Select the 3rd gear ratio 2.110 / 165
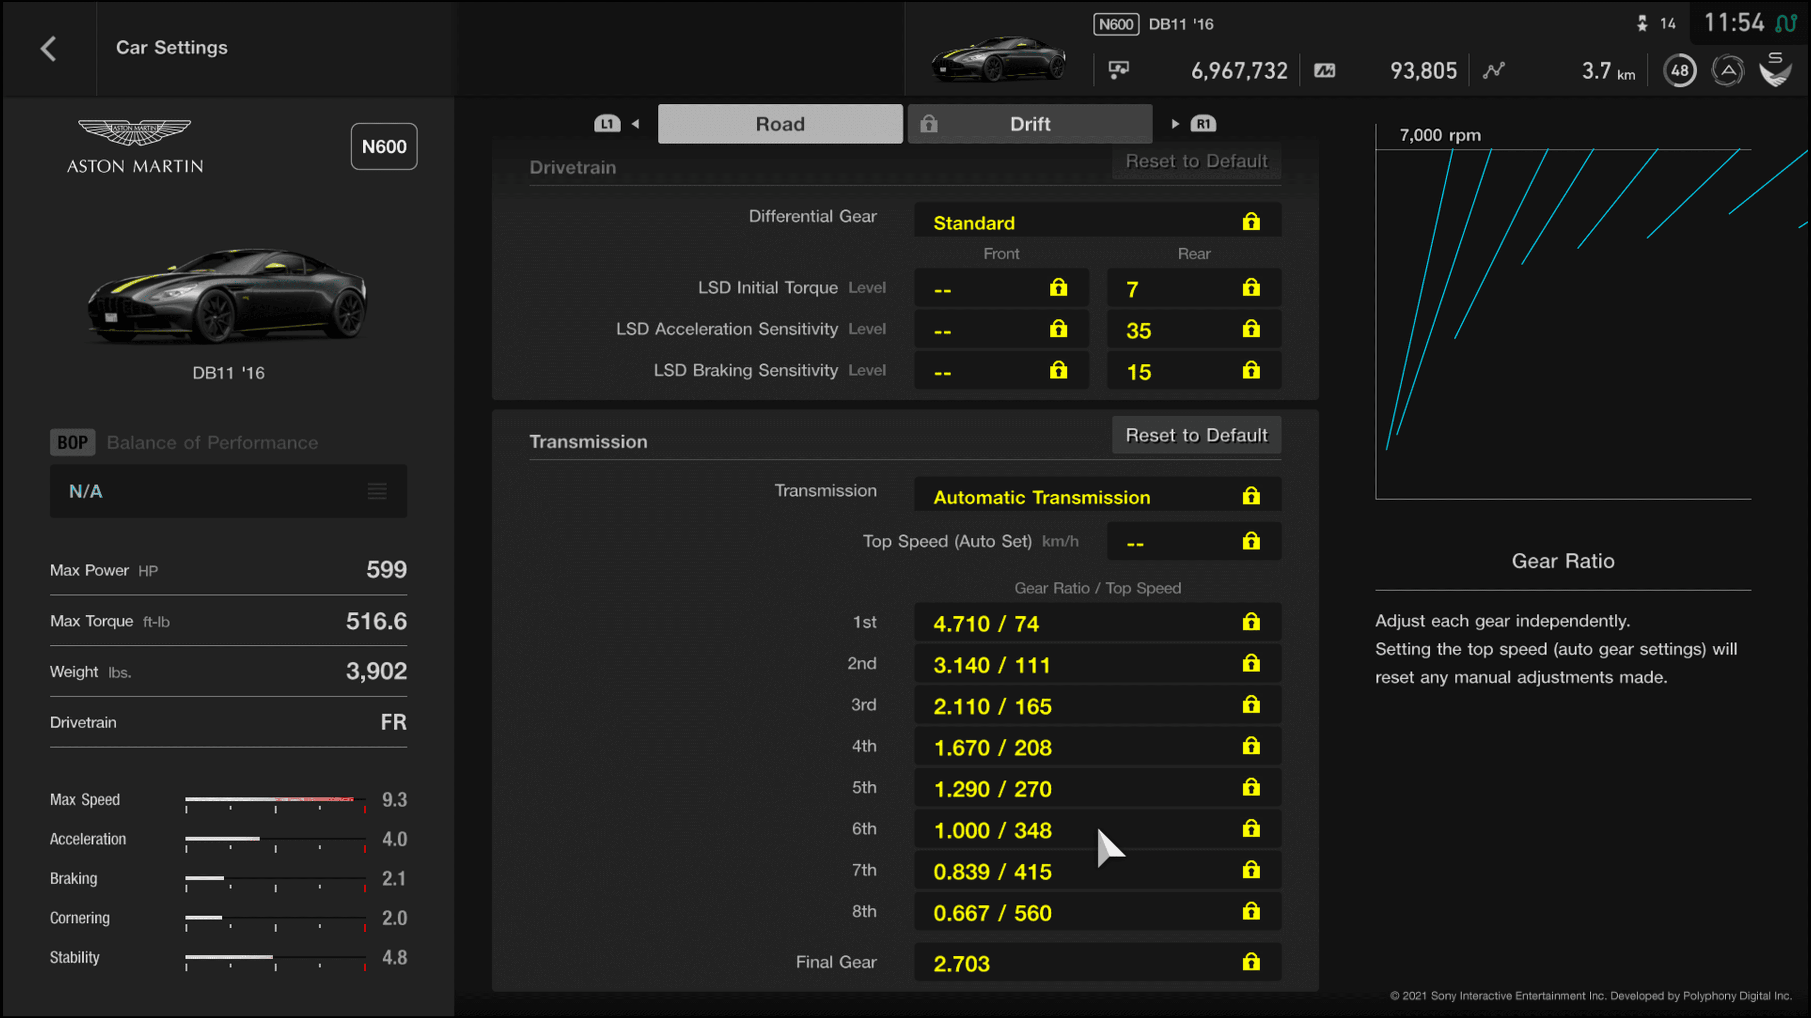The height and width of the screenshot is (1018, 1811). pos(1097,706)
